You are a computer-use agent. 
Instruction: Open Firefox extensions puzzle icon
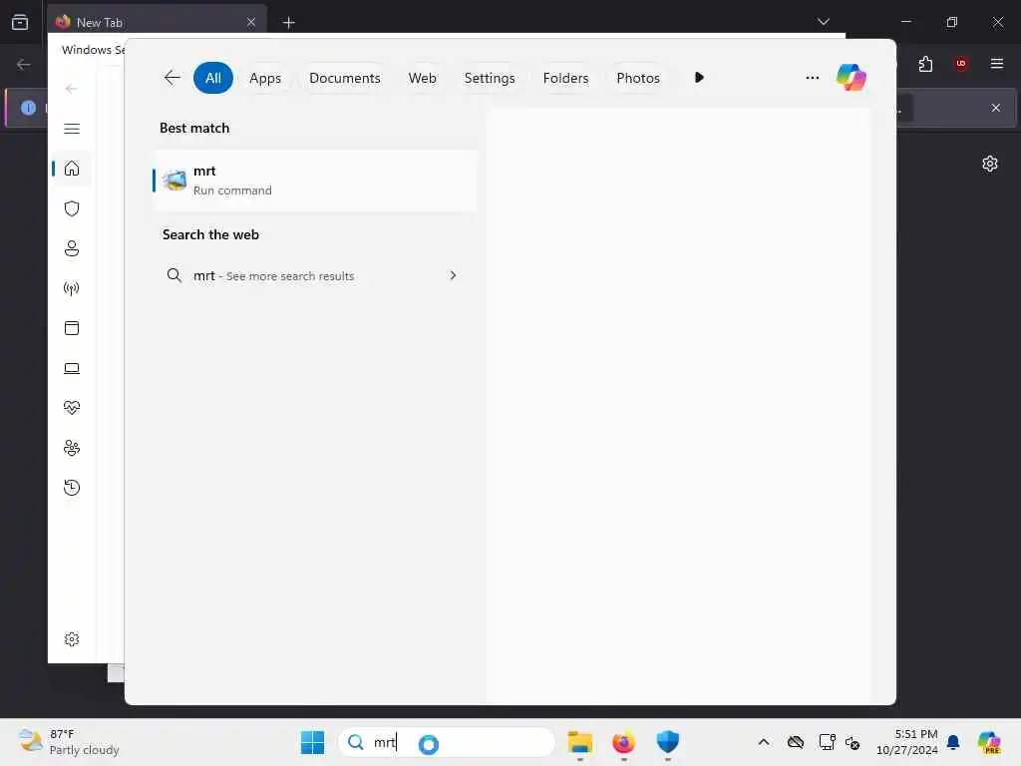click(925, 64)
